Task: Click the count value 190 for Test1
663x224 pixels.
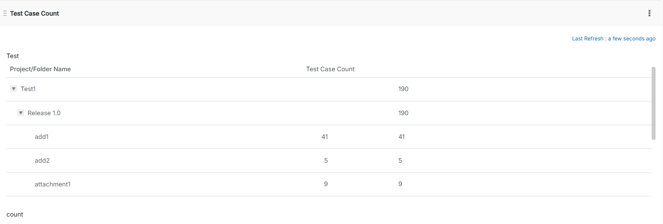Action: (403, 89)
